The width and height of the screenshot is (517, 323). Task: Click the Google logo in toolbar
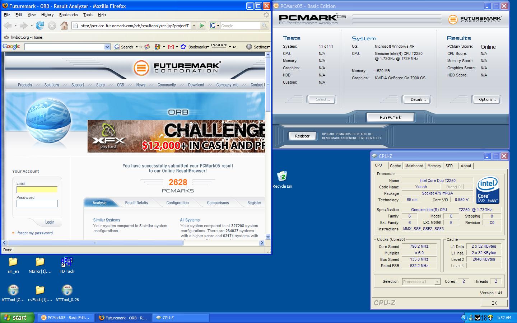(11, 46)
